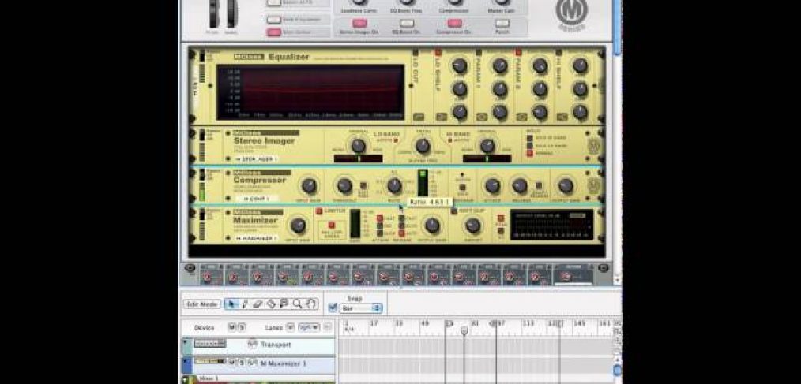
Task: Select Solo Hi Band on Stereo Imager
Action: click(530, 138)
